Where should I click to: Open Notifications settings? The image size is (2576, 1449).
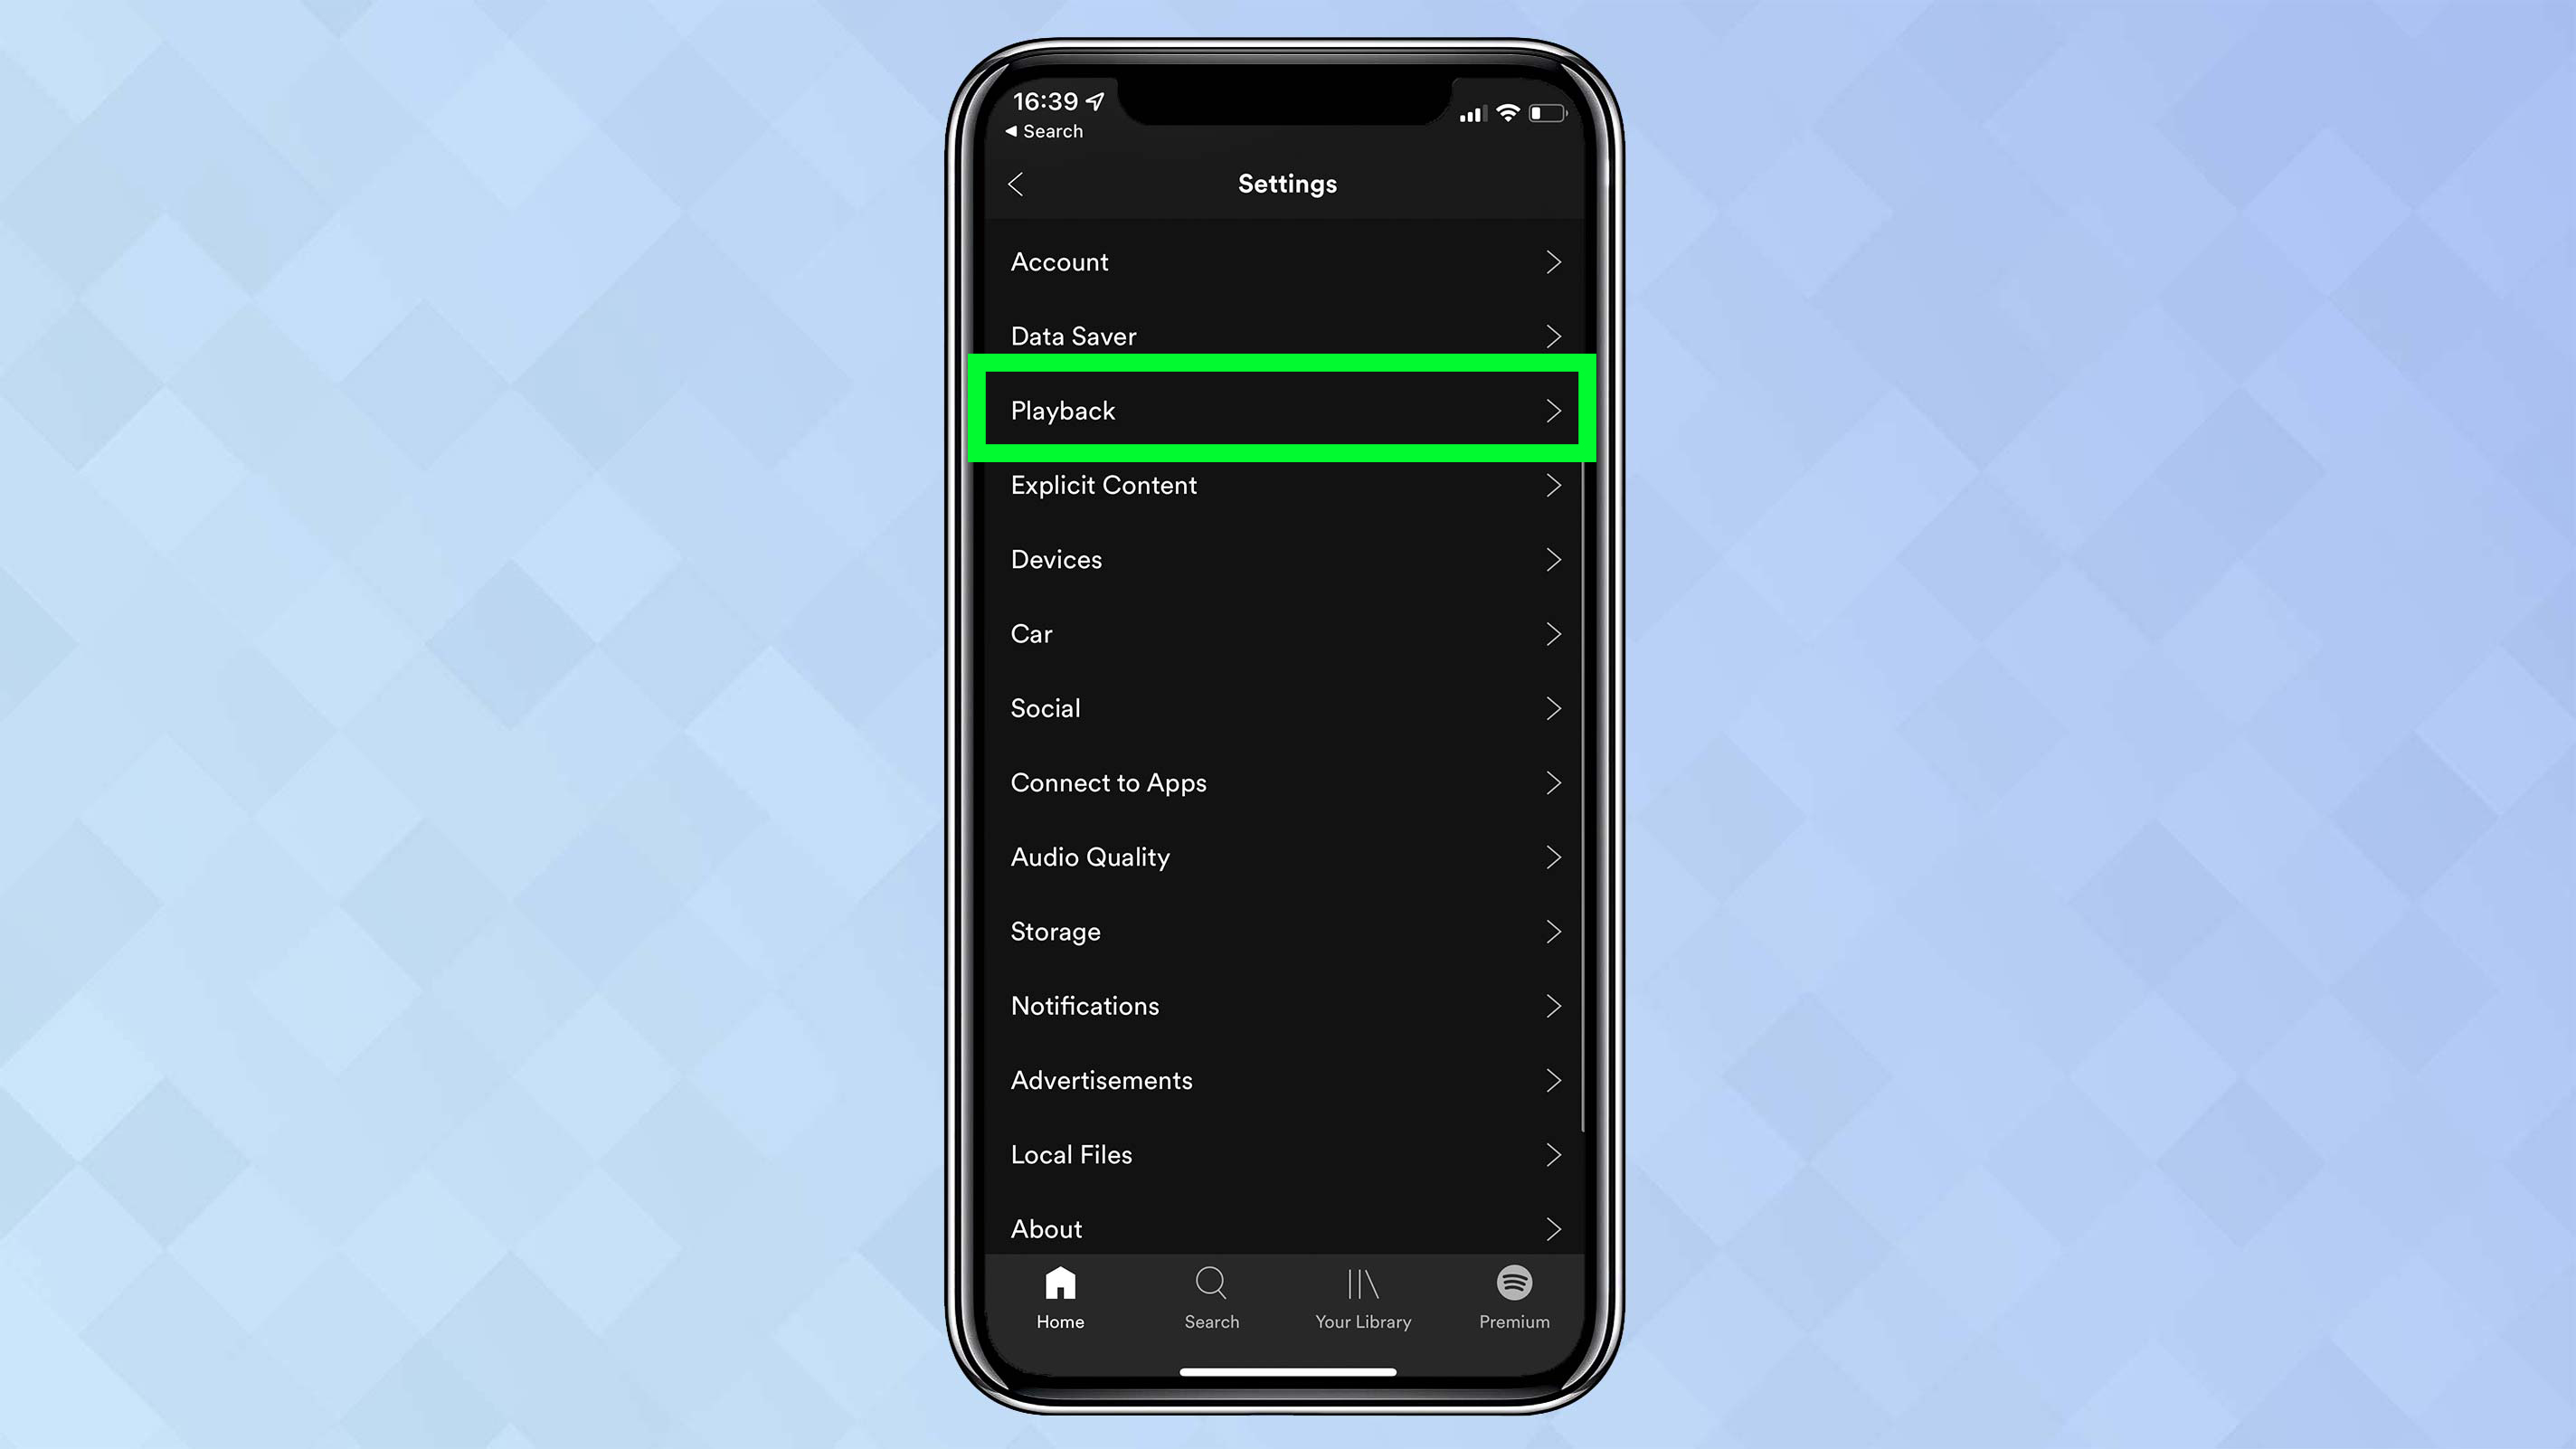pyautogui.click(x=1286, y=1005)
